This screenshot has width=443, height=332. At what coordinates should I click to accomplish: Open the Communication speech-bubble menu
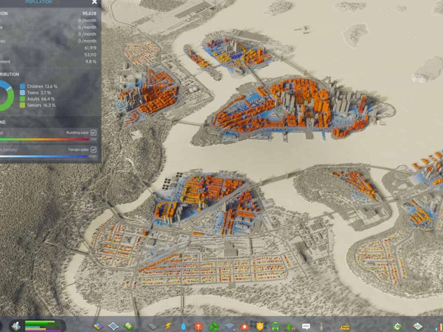point(306,326)
